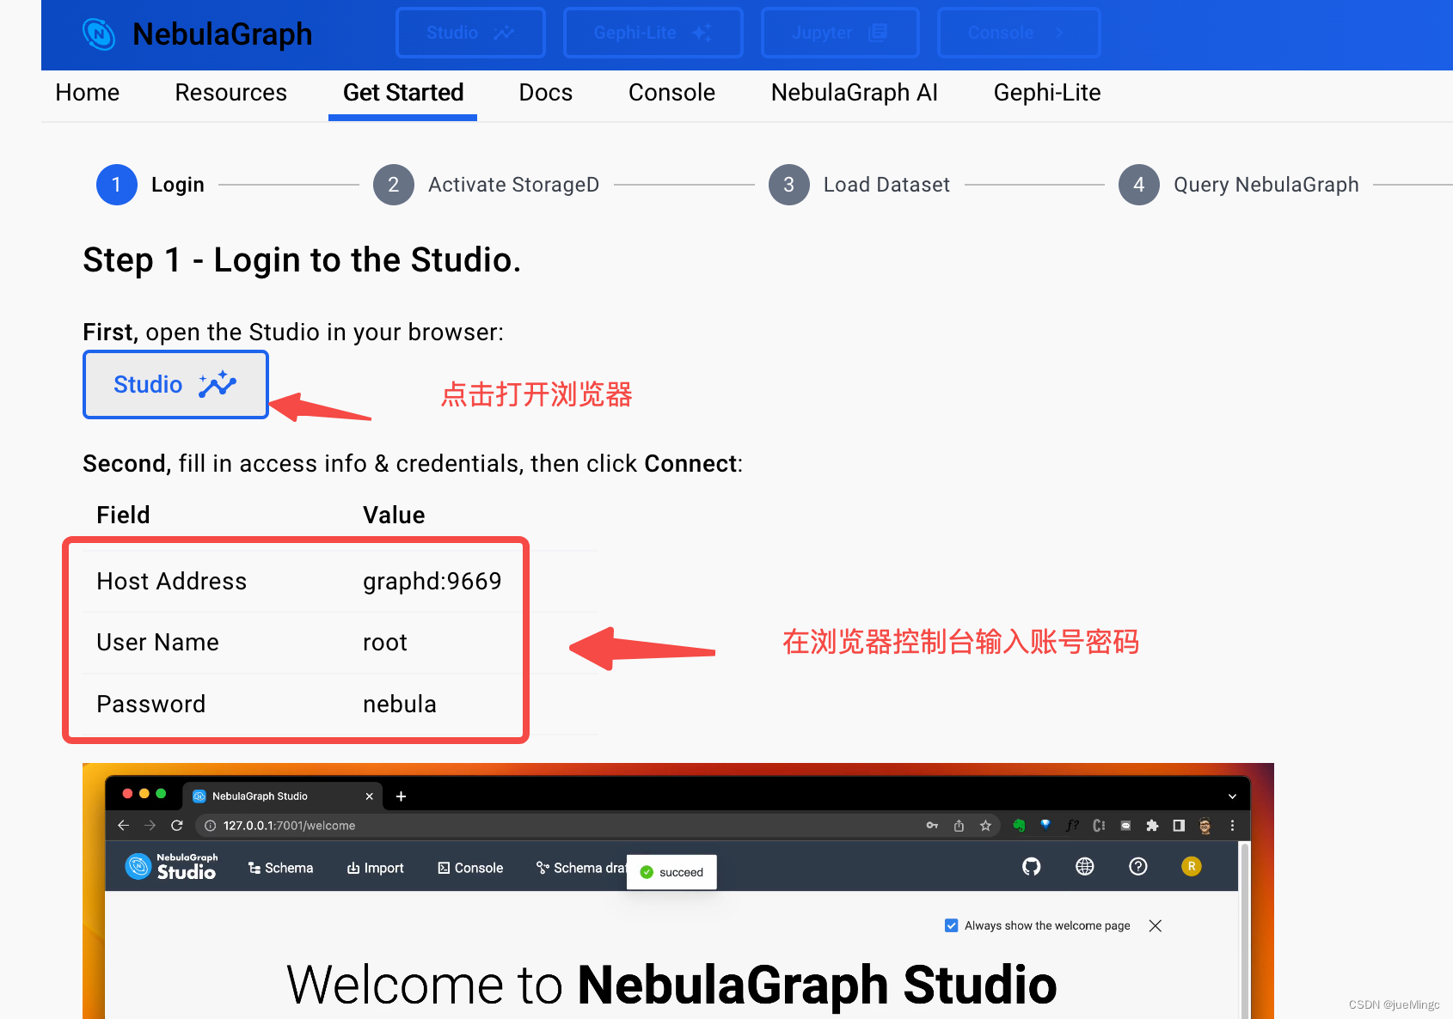Open Console button in blue header
The height and width of the screenshot is (1019, 1453).
[1018, 33]
